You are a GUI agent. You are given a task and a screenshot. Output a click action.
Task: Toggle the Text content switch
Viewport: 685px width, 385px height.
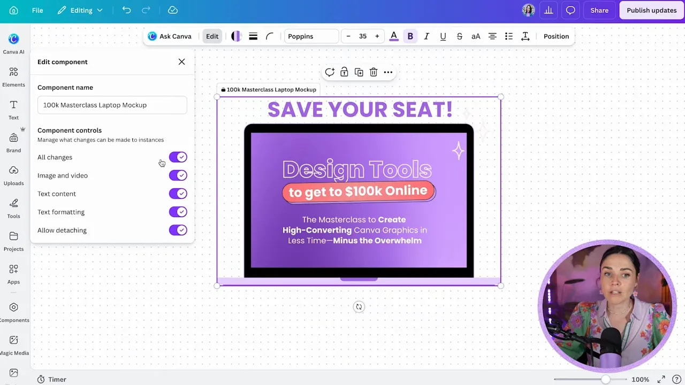coord(178,194)
